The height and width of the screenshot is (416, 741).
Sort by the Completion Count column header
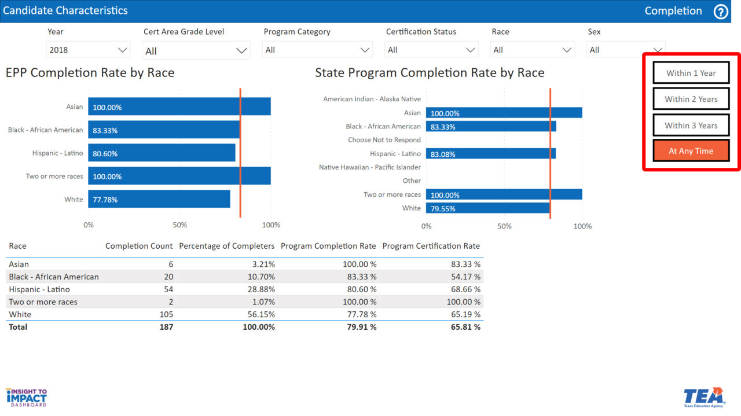tap(139, 246)
